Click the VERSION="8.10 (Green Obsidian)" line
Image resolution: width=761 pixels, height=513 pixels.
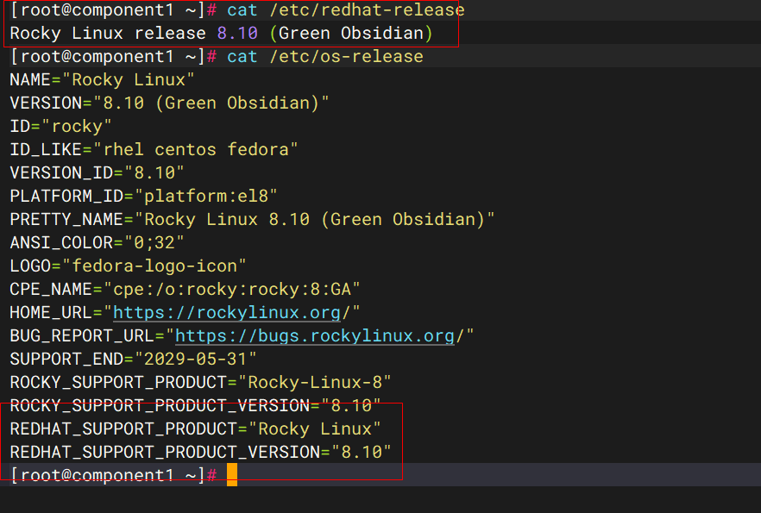pos(170,103)
